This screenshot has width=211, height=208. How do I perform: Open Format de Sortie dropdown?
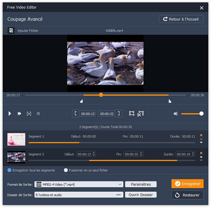pos(79,184)
